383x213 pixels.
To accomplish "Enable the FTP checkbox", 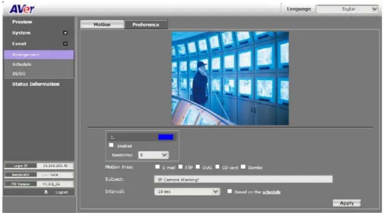I will click(180, 167).
